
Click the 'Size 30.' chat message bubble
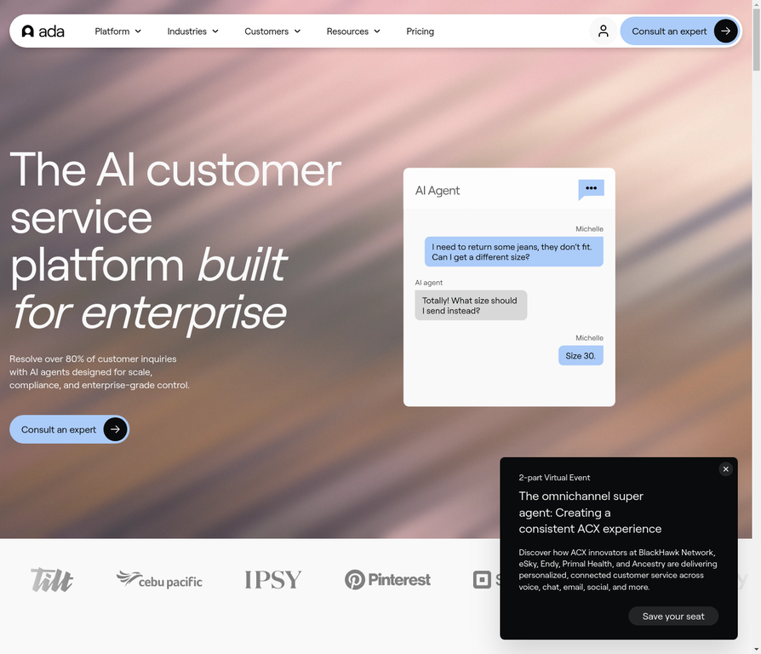[x=581, y=356]
